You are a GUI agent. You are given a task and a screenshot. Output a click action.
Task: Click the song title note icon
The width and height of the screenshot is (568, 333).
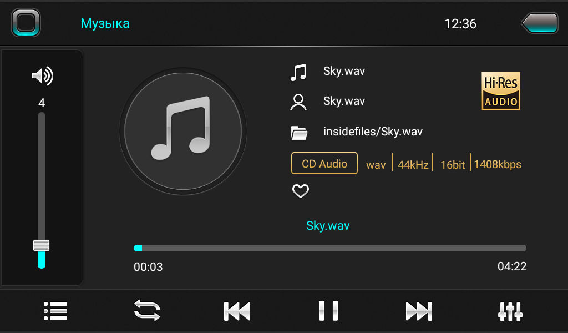point(298,72)
